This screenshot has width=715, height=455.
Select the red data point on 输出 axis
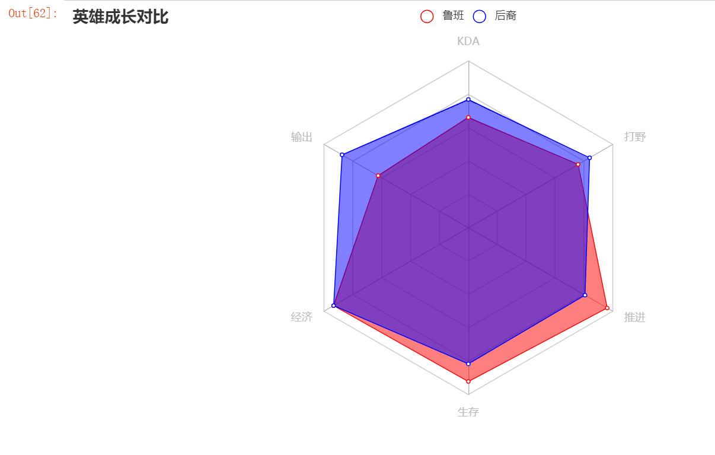point(378,176)
